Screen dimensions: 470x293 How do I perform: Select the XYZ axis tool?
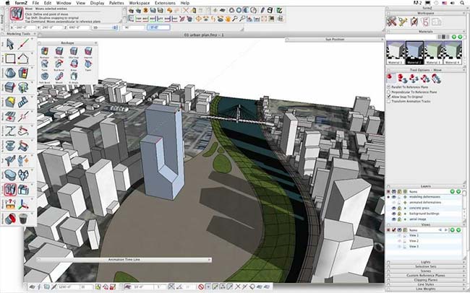(x=23, y=204)
